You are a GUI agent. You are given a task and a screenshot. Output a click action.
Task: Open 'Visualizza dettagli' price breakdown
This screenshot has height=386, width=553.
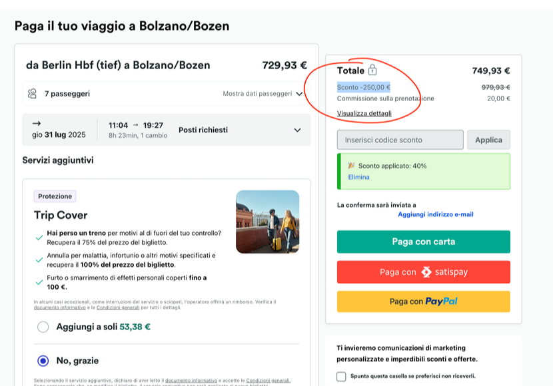[364, 113]
